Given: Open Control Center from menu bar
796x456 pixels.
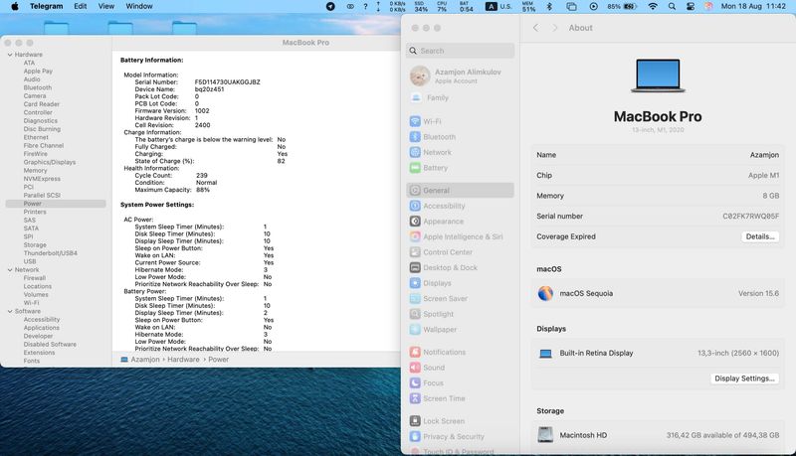Looking at the screenshot, I should click(x=691, y=6).
